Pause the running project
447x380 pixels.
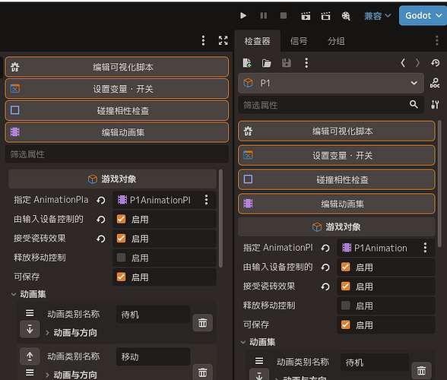(x=264, y=15)
